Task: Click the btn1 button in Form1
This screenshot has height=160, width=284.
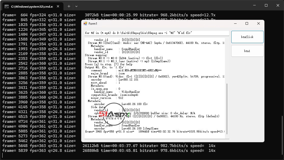Action: pos(247,51)
